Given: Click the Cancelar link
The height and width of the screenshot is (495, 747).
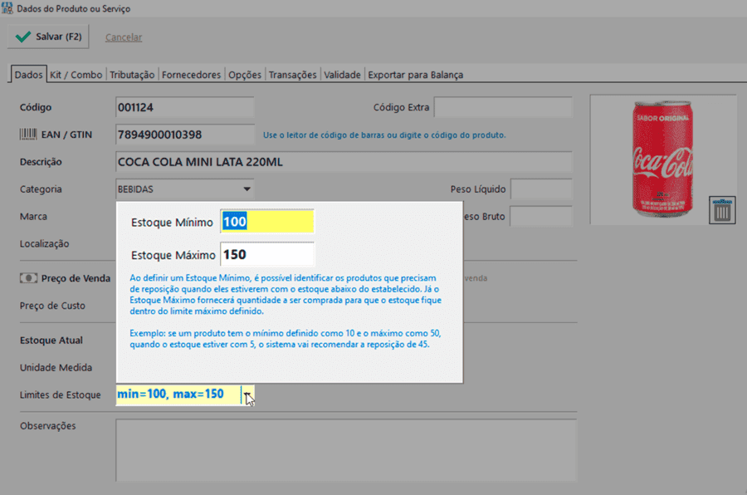Looking at the screenshot, I should click(123, 37).
